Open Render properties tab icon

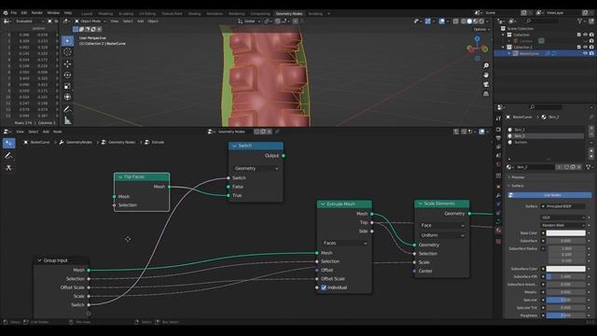[498, 130]
